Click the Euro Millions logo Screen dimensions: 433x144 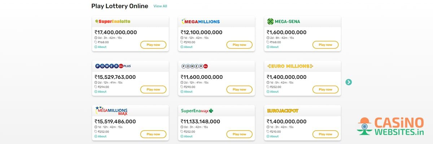click(290, 66)
